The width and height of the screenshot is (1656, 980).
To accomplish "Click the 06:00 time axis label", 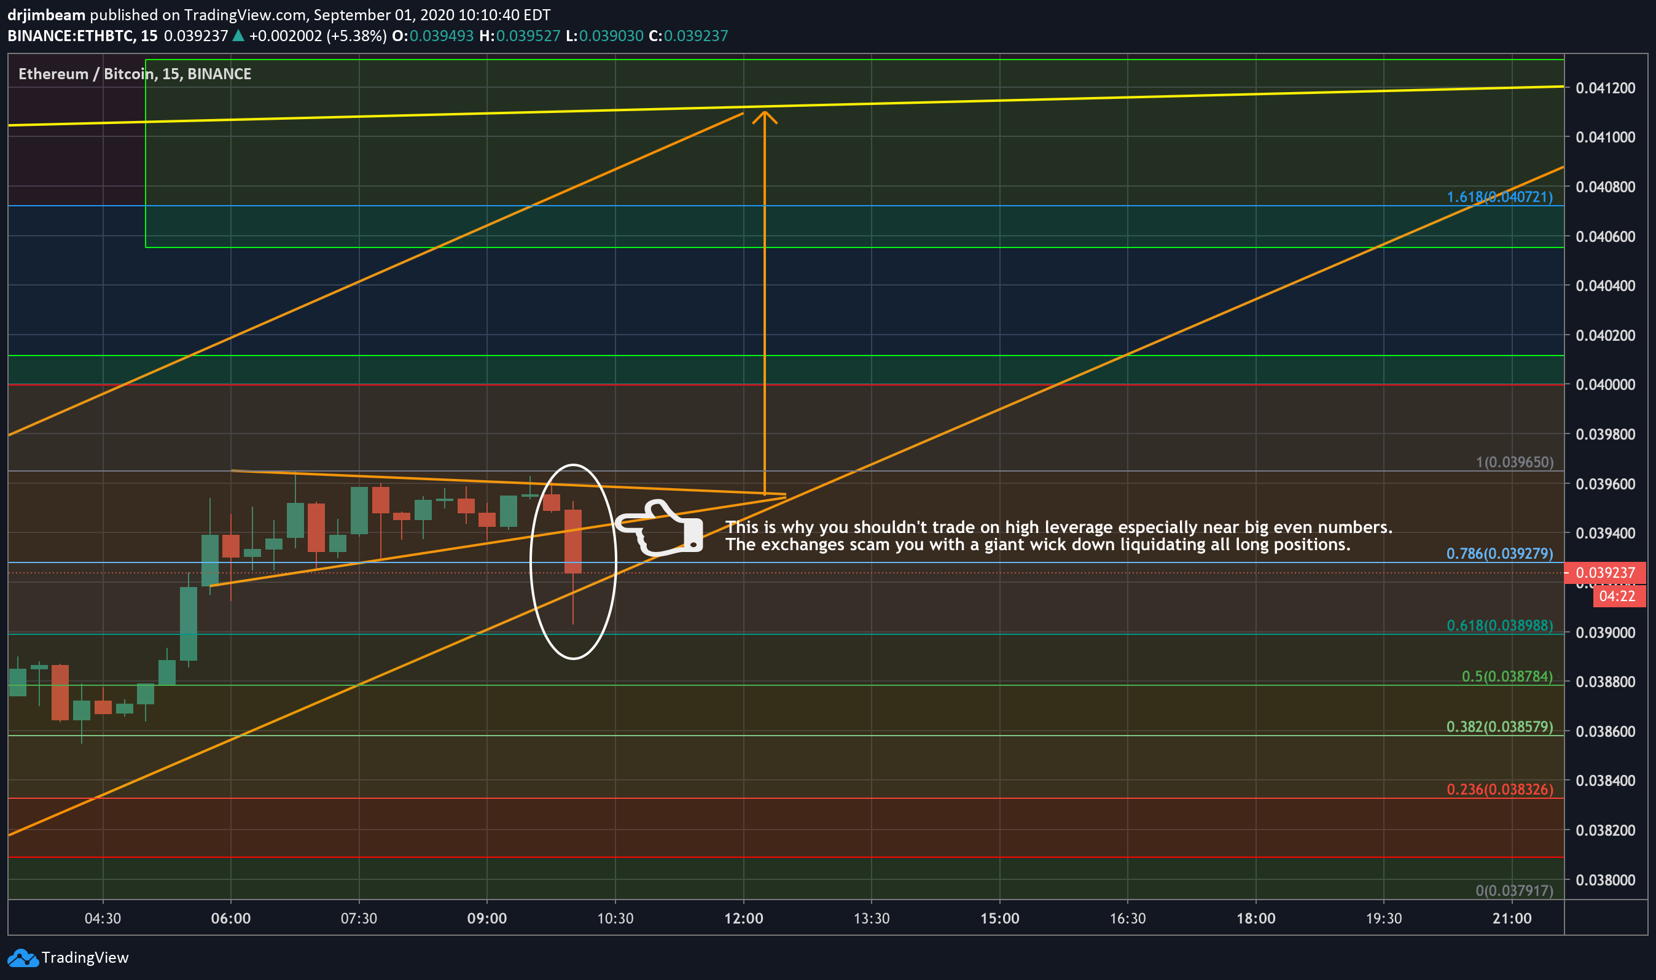I will [230, 919].
